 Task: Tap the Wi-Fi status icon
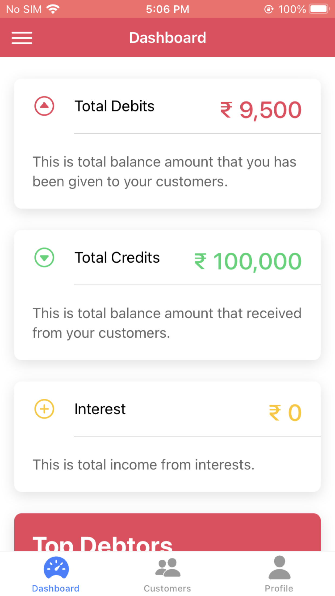tap(53, 9)
